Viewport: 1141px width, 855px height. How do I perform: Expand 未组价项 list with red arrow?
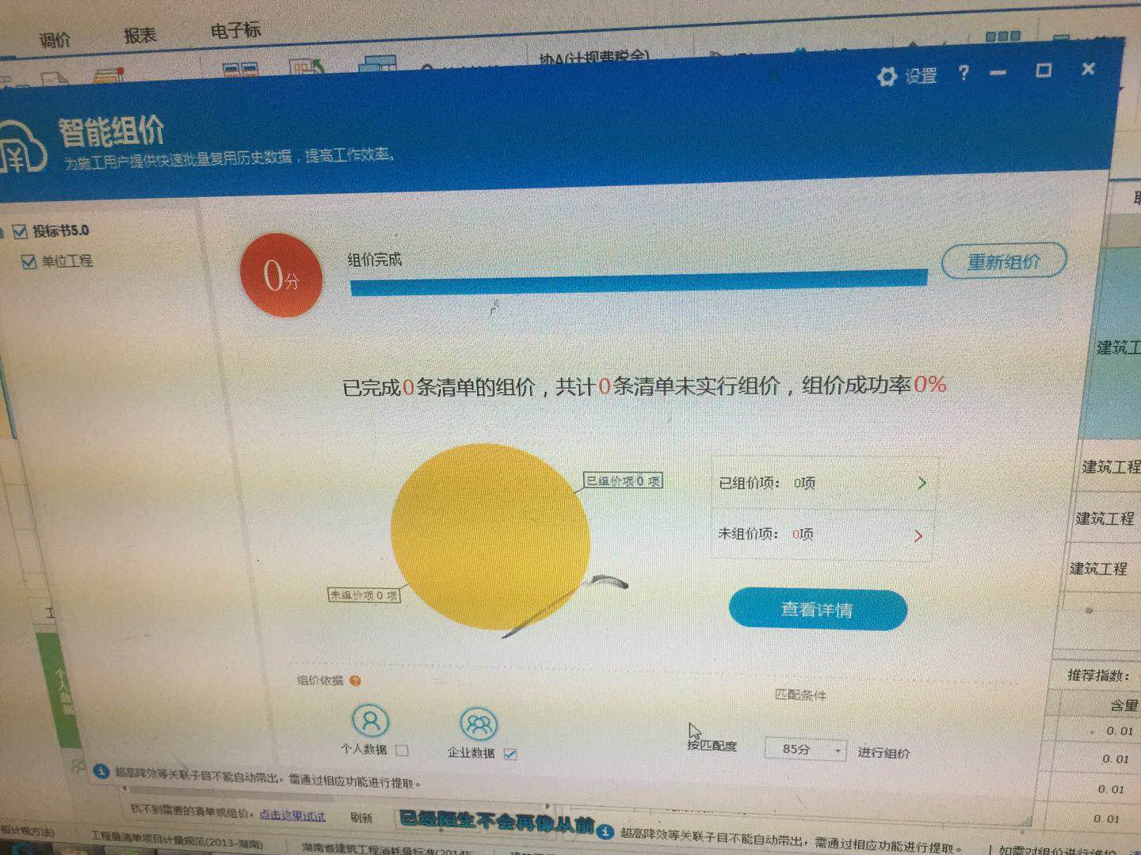pyautogui.click(x=918, y=536)
